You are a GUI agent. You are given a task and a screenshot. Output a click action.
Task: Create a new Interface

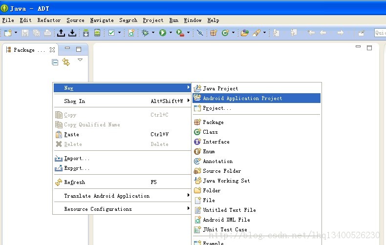click(x=257, y=142)
